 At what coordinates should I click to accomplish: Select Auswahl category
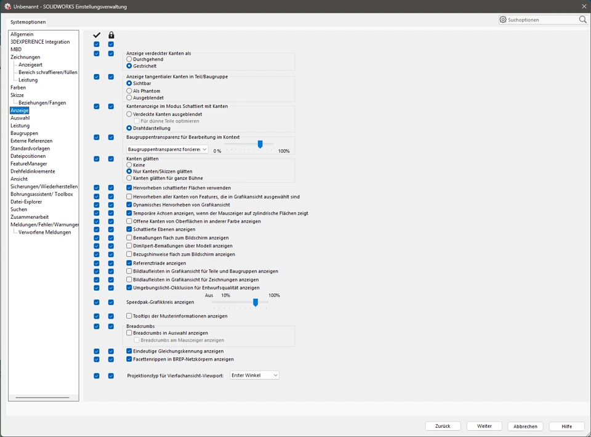pyautogui.click(x=20, y=118)
